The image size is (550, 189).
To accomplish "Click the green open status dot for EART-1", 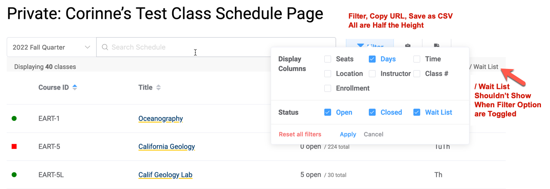I will (x=14, y=118).
